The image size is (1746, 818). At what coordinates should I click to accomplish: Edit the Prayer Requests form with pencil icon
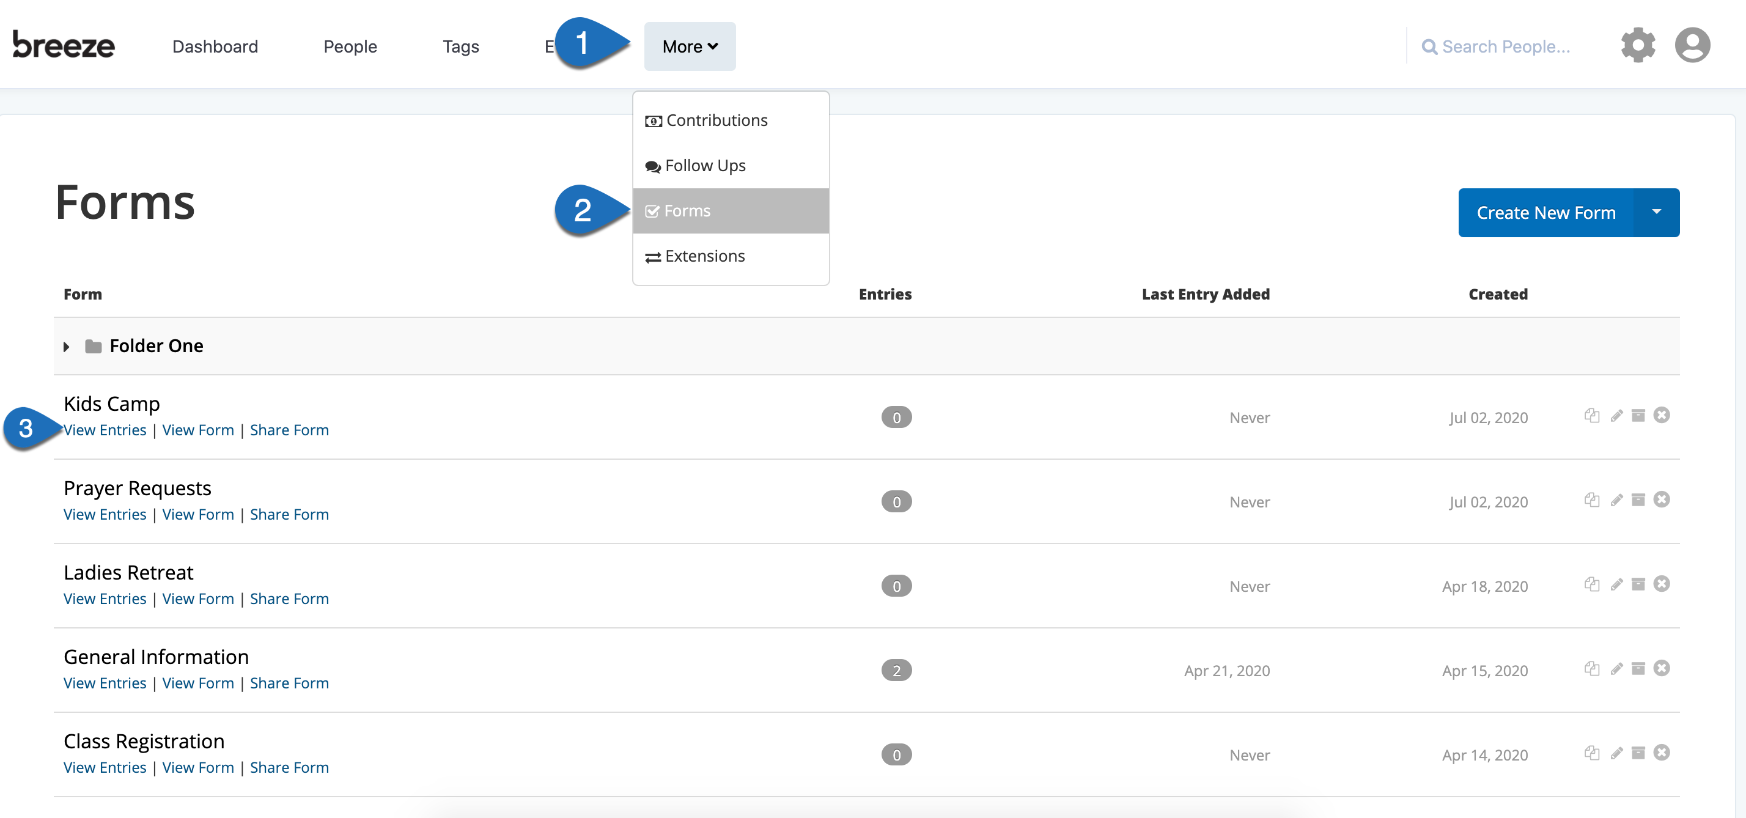1616,500
